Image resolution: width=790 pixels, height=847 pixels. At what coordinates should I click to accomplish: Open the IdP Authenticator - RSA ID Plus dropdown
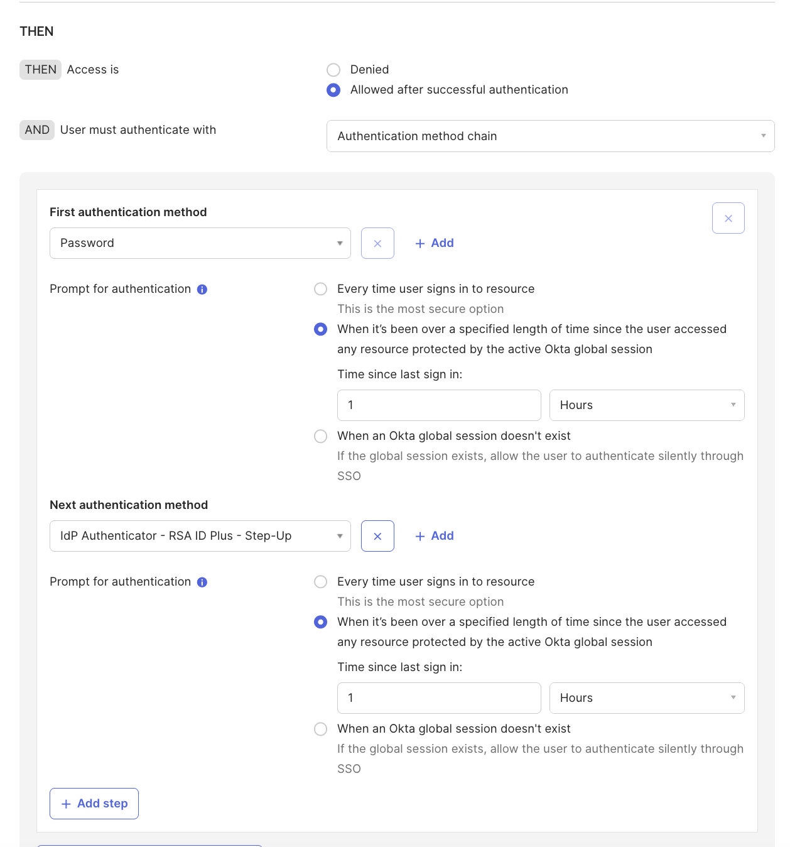click(x=200, y=536)
